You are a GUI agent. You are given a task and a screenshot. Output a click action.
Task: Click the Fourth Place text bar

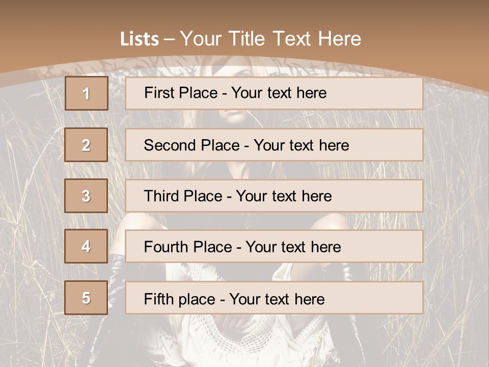(274, 246)
